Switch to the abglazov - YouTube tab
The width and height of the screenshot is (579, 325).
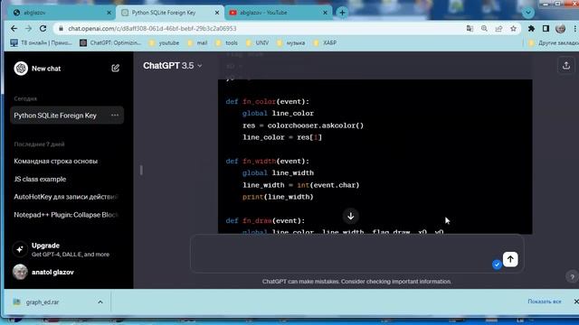[277, 13]
